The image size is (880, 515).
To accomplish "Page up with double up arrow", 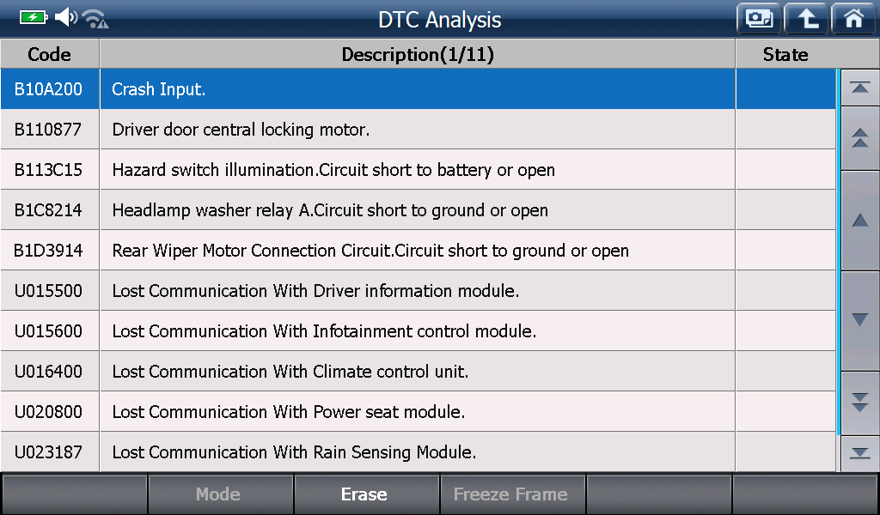I will [x=859, y=138].
